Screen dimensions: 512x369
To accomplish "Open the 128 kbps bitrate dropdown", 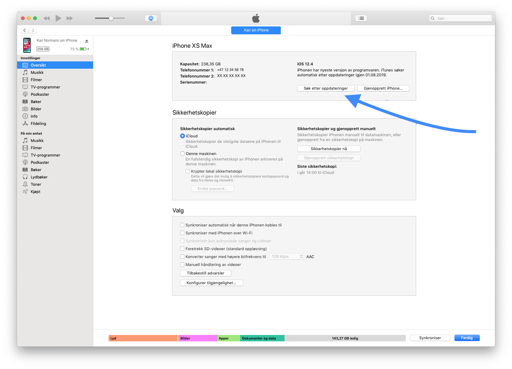I will point(287,257).
